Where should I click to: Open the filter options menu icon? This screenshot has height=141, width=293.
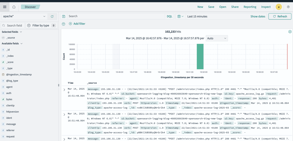coord(64,24)
